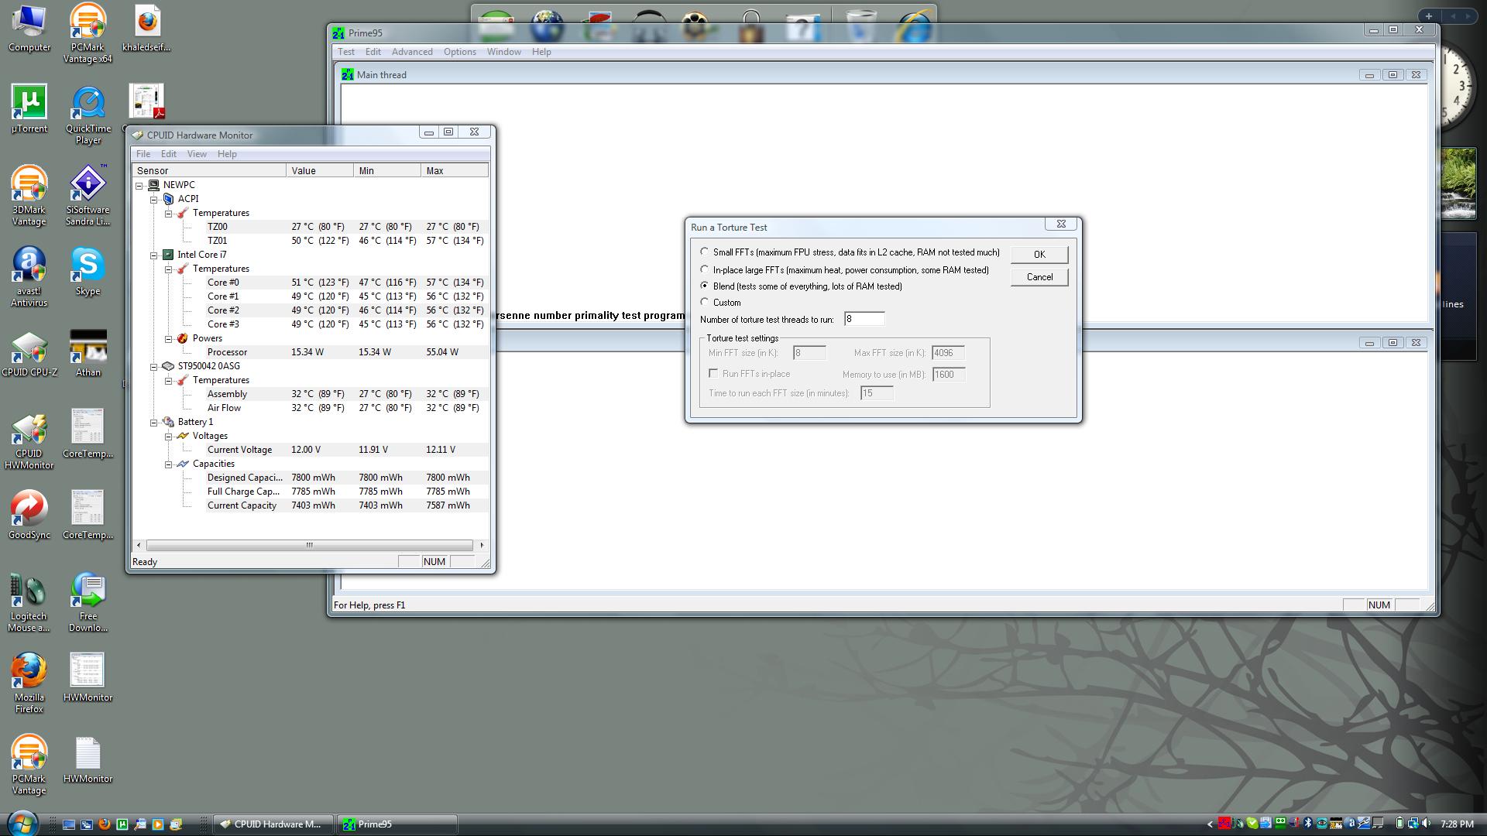Click the Memory to use field
1487x836 pixels.
949,375
